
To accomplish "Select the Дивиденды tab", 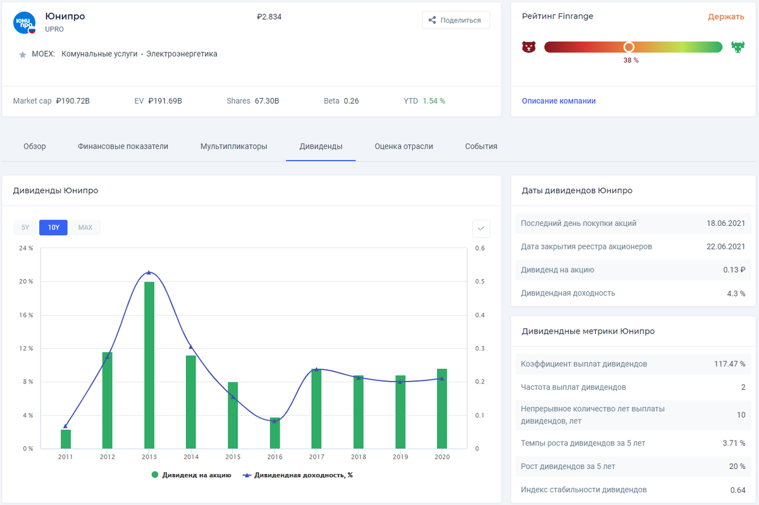I will [321, 146].
